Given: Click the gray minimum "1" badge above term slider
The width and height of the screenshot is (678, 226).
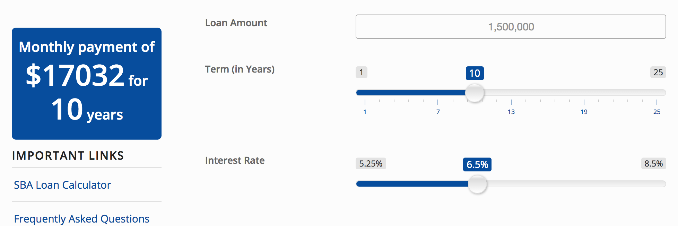Looking at the screenshot, I should pyautogui.click(x=361, y=72).
